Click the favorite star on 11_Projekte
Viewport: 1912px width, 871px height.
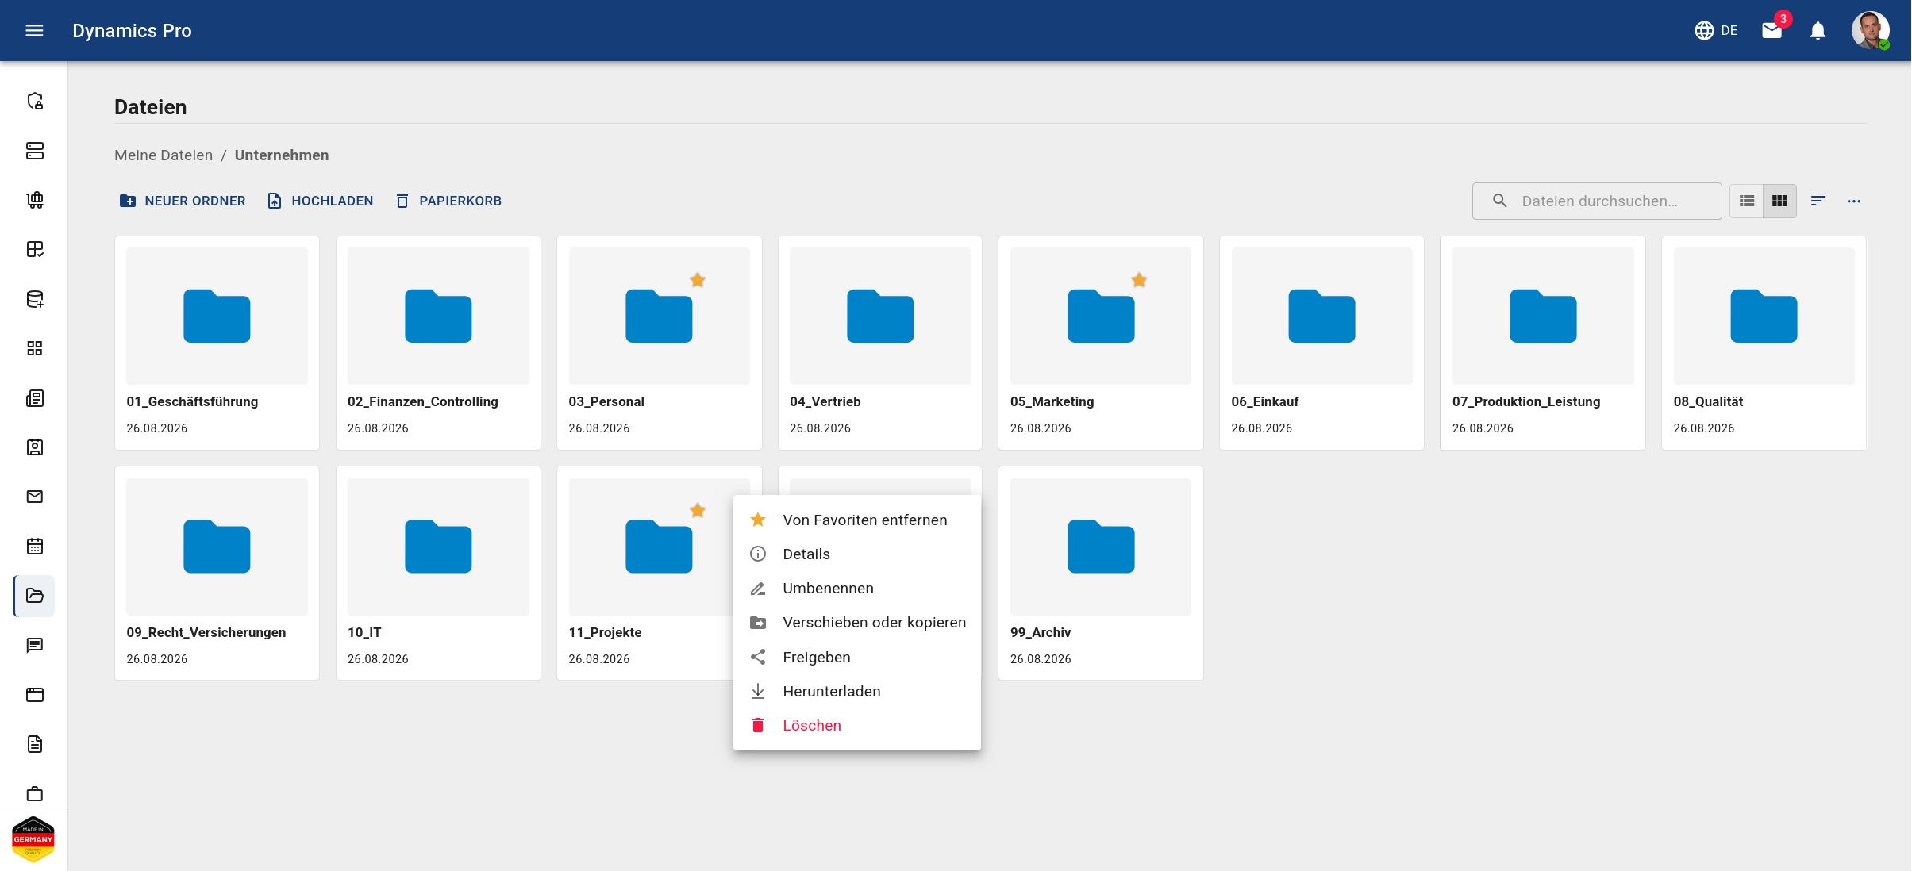(698, 510)
